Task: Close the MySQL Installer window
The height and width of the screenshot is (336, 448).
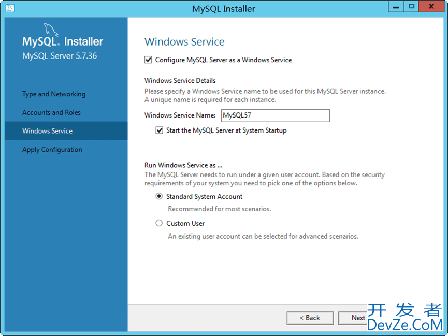Action: point(431,7)
